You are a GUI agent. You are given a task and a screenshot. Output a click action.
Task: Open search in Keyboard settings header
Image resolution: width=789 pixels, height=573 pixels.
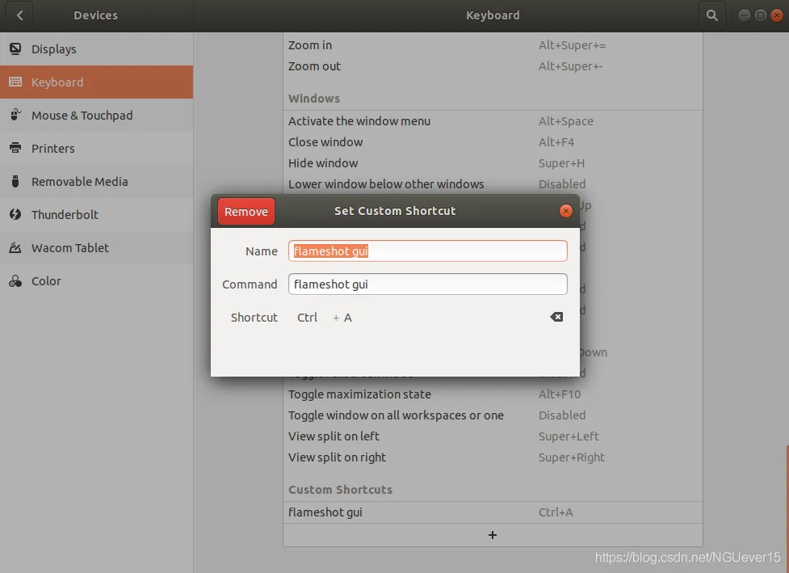711,15
